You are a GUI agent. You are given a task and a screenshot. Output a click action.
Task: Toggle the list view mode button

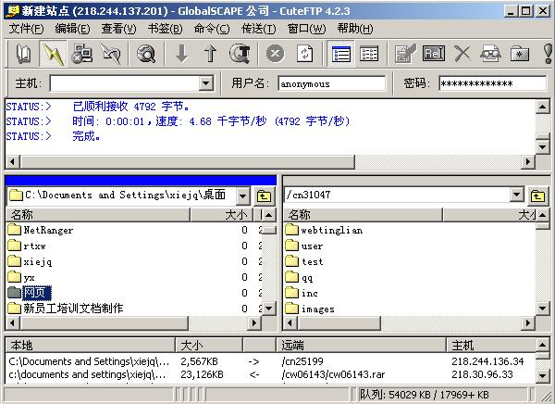click(341, 54)
